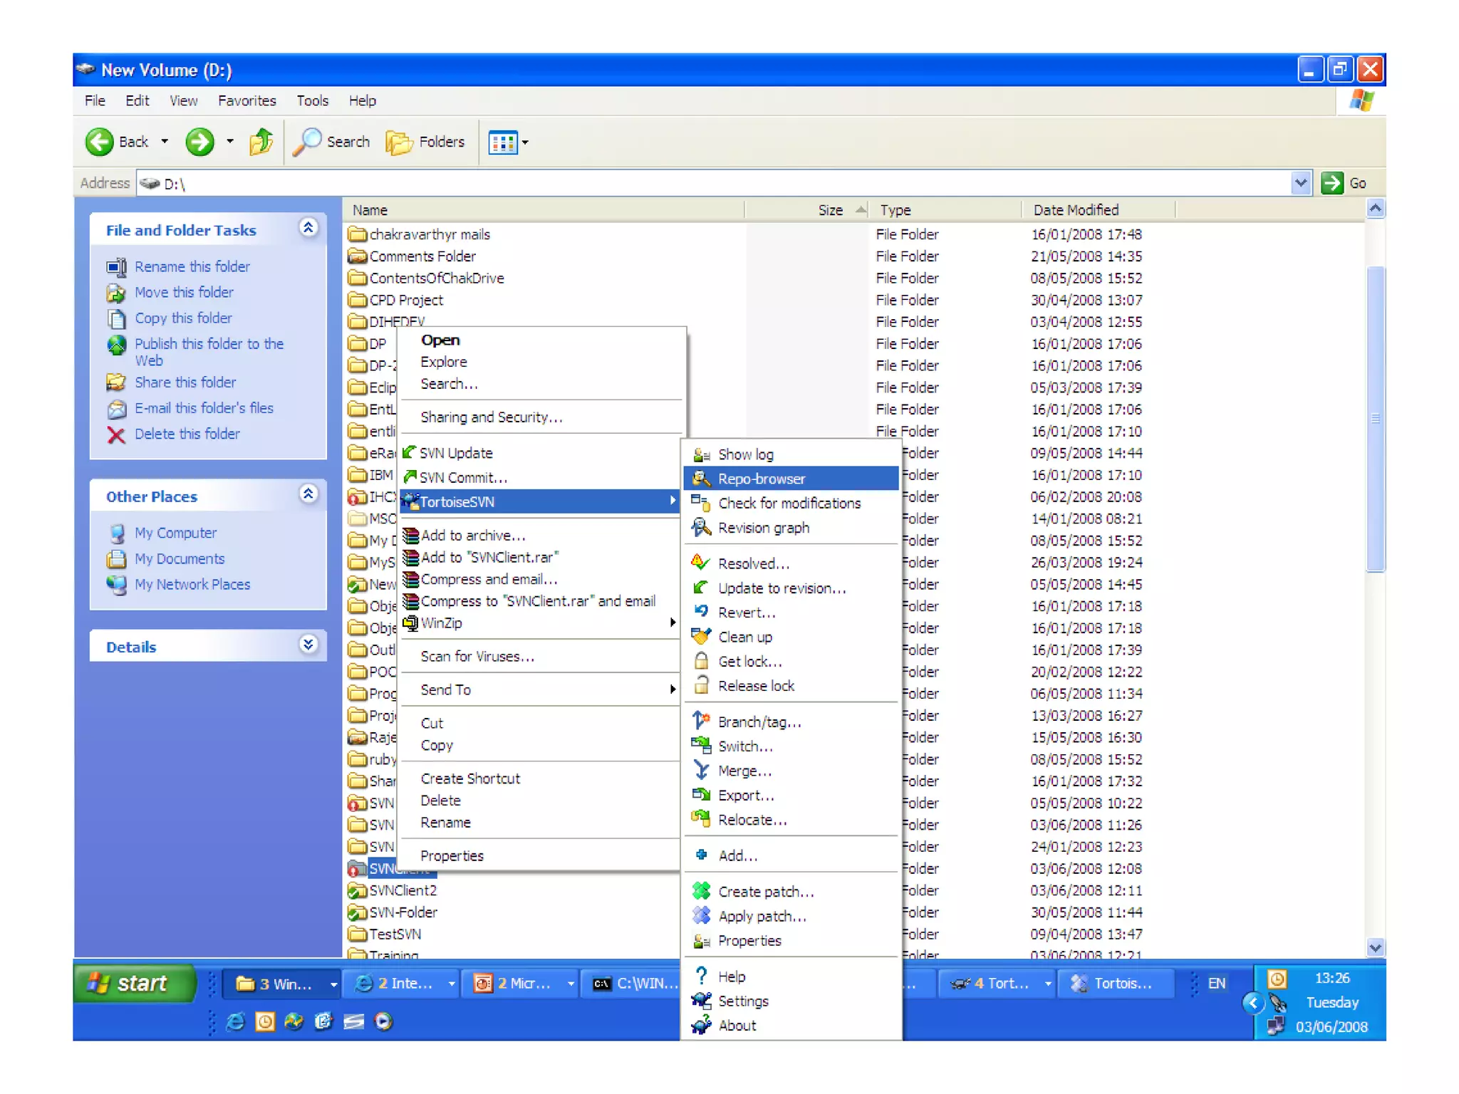Click the Merge icon in submenu
1459x1094 pixels.
pos(701,771)
